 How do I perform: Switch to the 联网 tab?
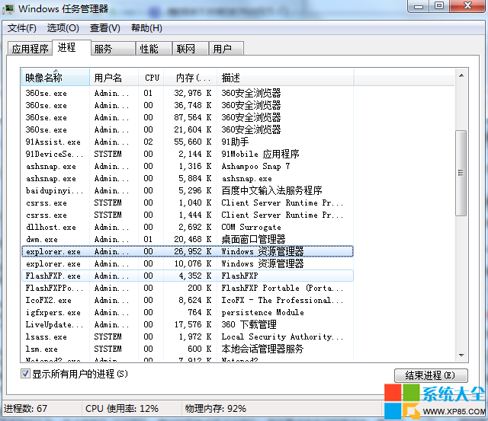coord(190,49)
